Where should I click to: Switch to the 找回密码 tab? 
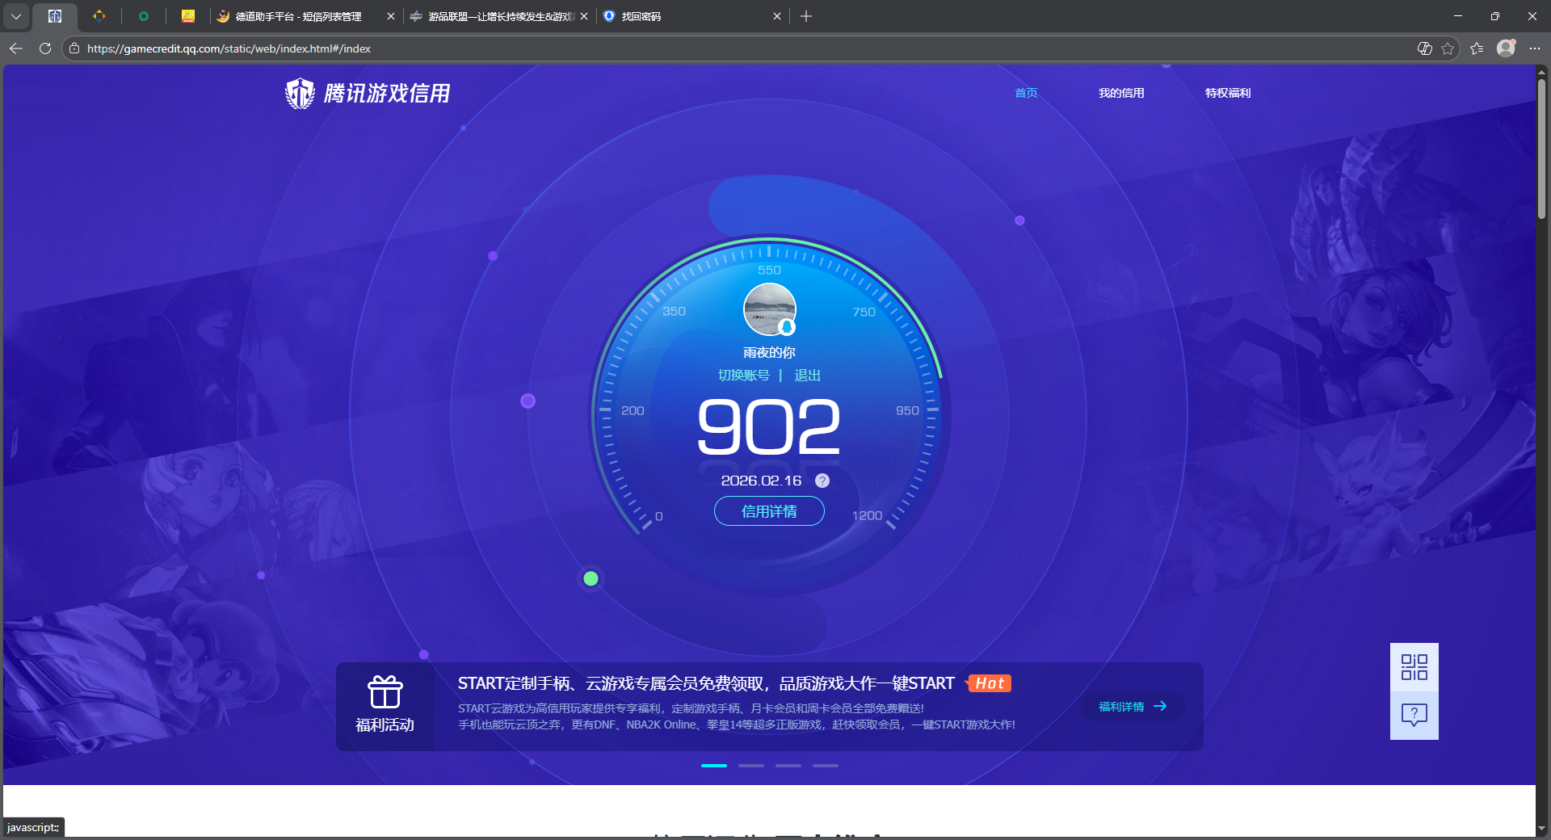pyautogui.click(x=641, y=16)
